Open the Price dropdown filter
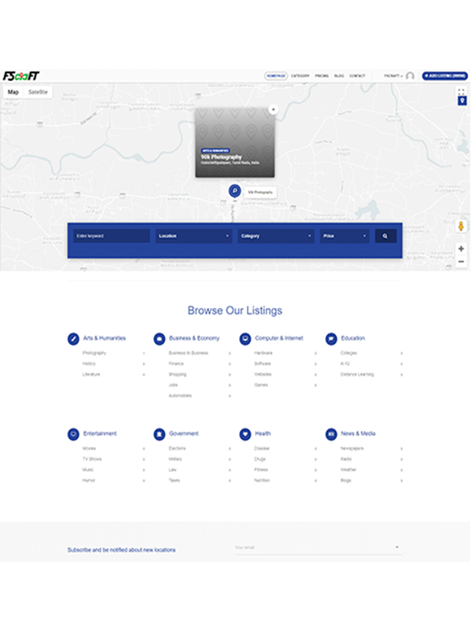Screen dimensions: 471x629 [x=344, y=236]
